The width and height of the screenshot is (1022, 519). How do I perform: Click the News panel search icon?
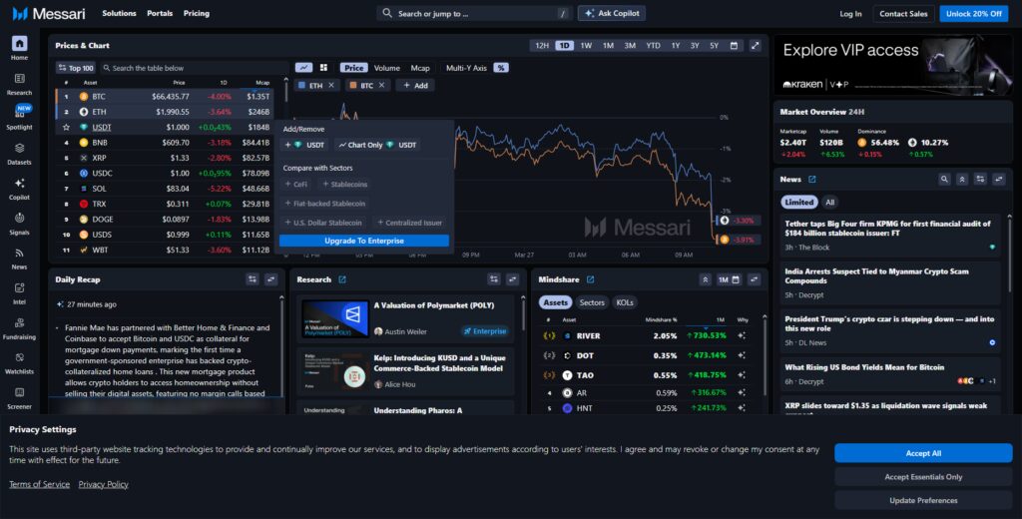click(944, 180)
